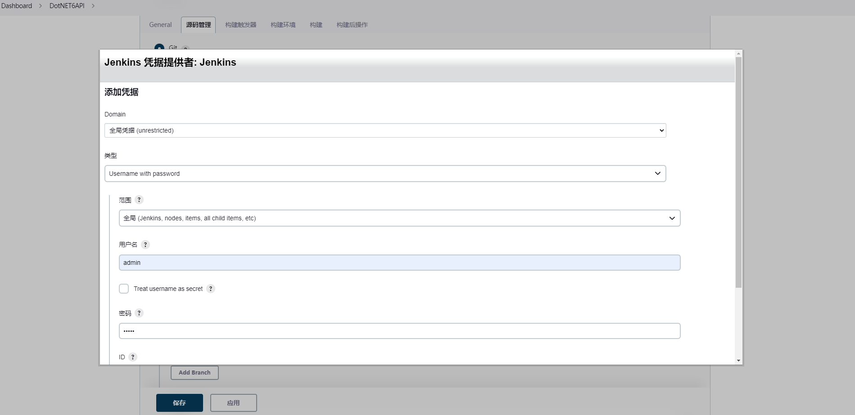Expand the chevron after DotNET6API breadcrumb
Image resolution: width=855 pixels, height=415 pixels.
[x=93, y=6]
